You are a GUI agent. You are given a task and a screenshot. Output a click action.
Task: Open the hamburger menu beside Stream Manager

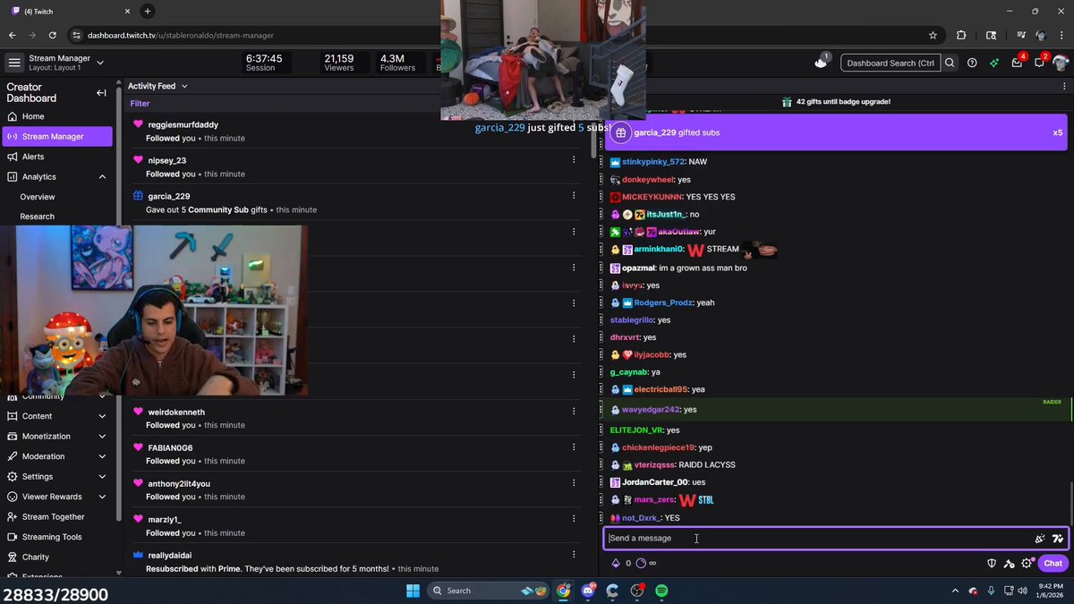point(13,63)
